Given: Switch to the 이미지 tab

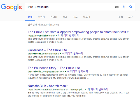Looking at the screenshot, I should coord(41,17).
